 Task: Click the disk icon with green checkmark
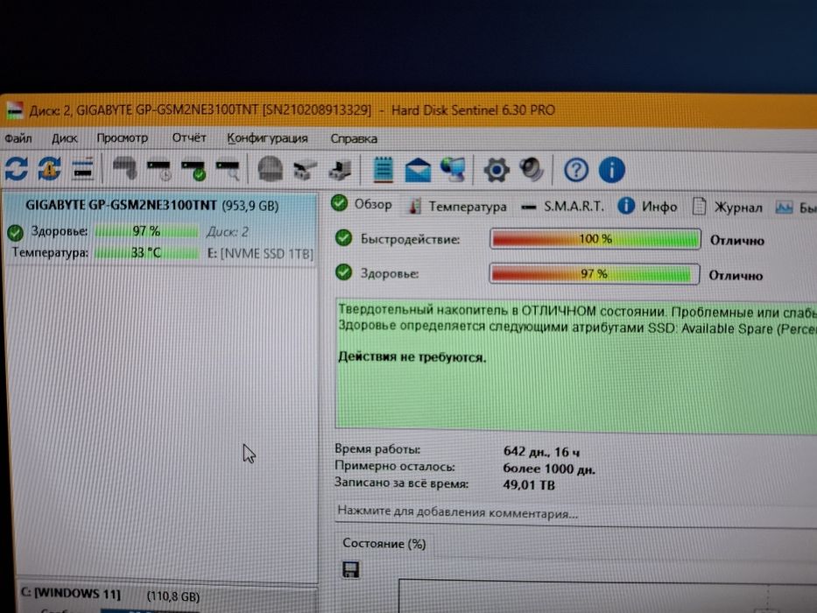(194, 170)
